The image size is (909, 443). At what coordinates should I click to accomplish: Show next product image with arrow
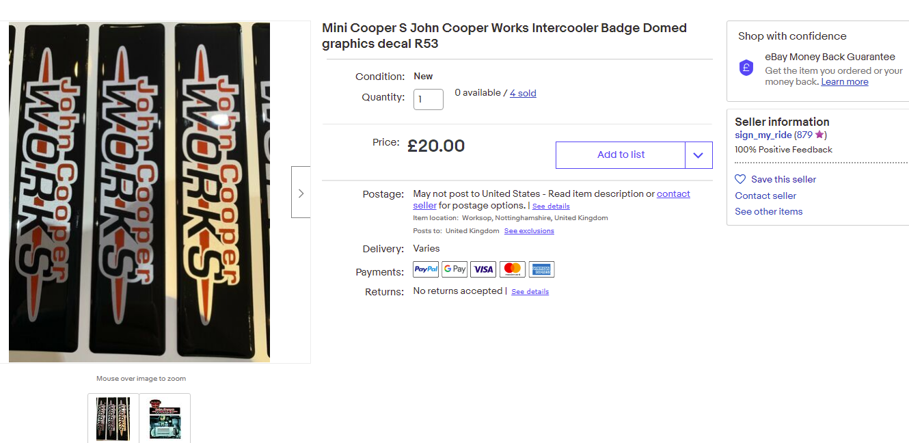click(x=301, y=193)
